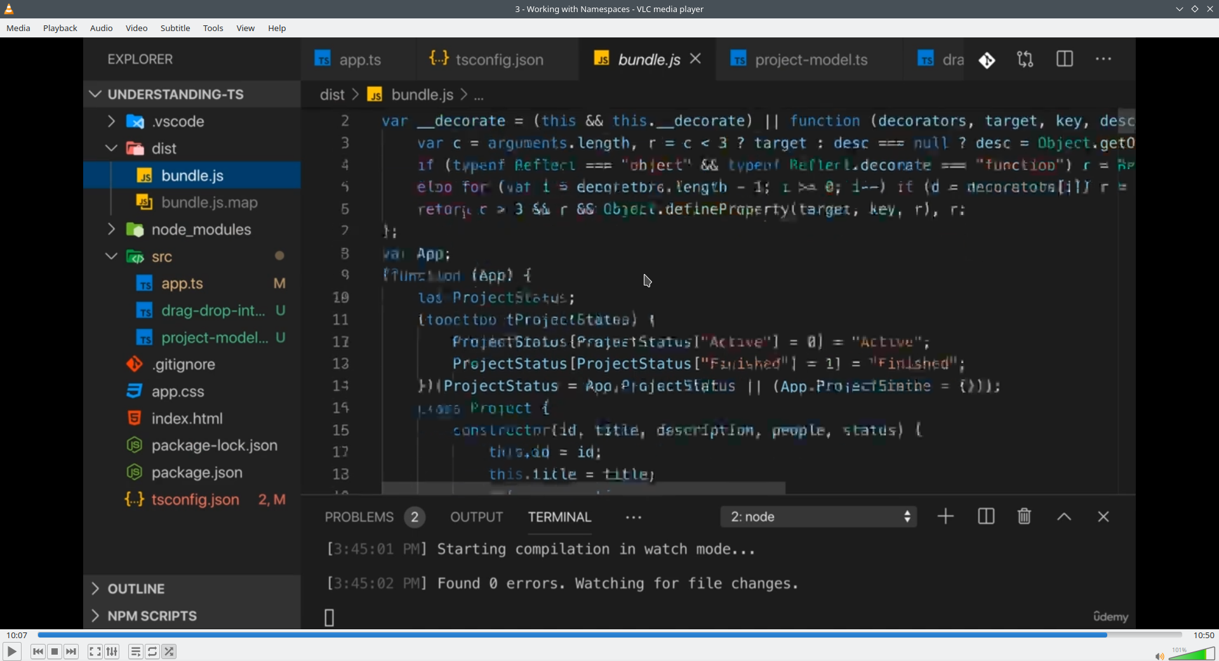This screenshot has width=1219, height=661.
Task: Click the editor horizontal scrollbar
Action: 584,488
